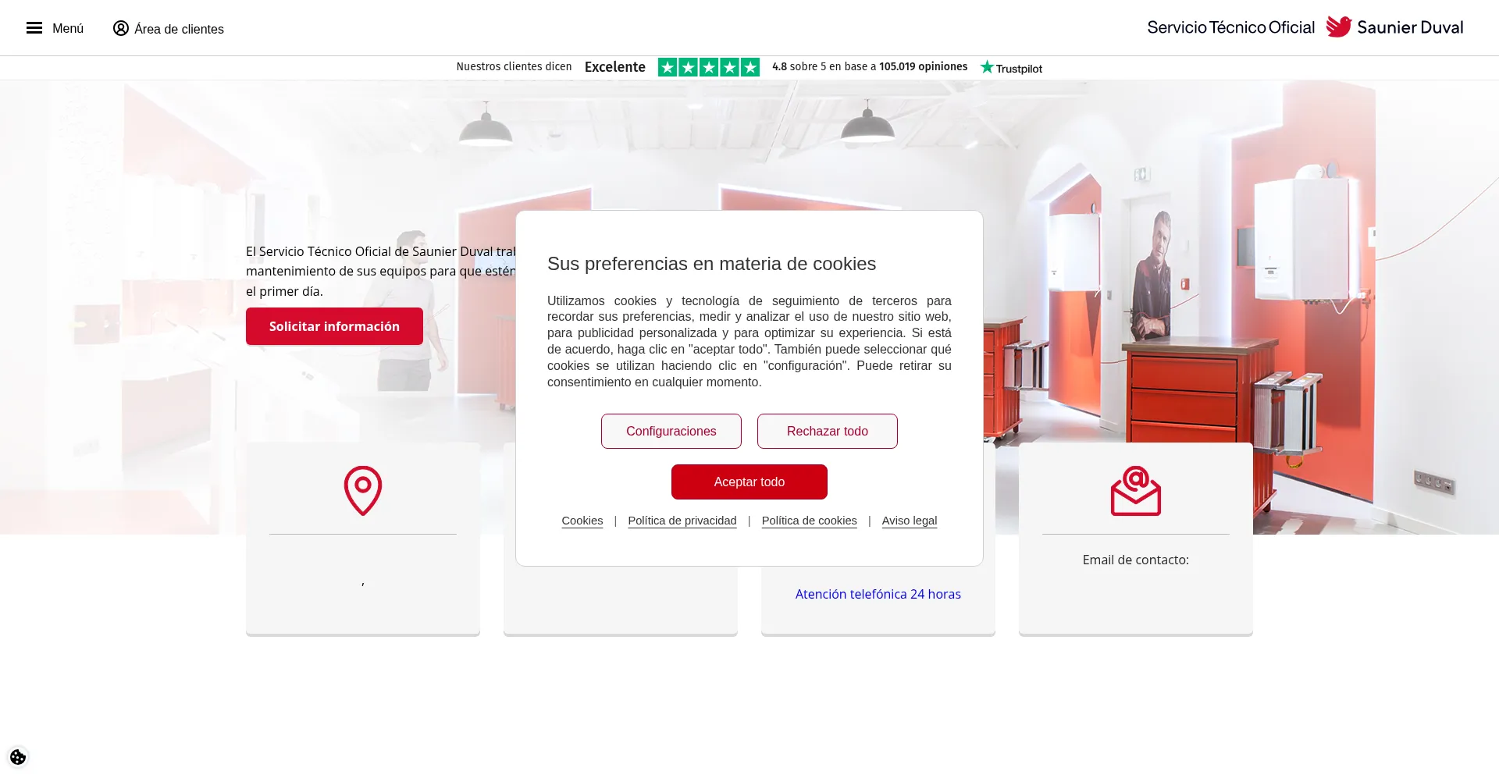This screenshot has height=775, width=1499.
Task: Click the 105.019 opiniones text
Action: (x=924, y=66)
